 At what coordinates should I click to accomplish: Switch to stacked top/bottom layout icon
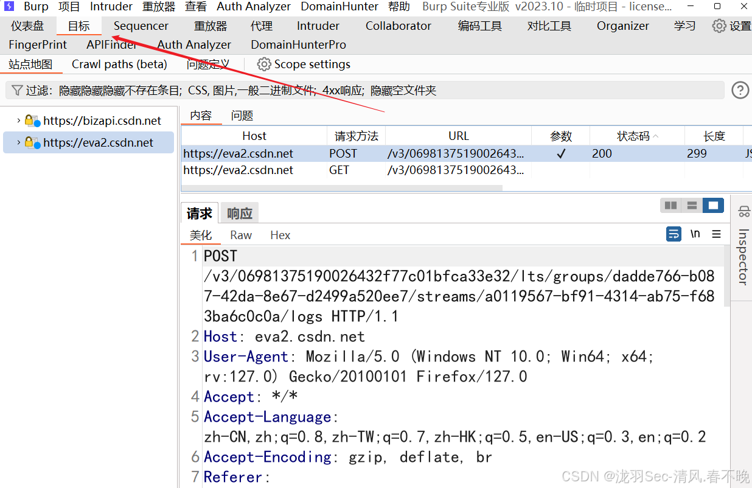tap(692, 206)
